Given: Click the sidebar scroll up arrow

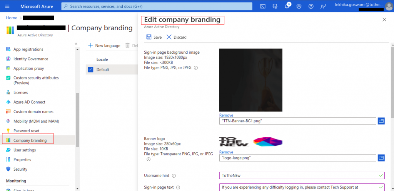Looking at the screenshot, I should pos(77,49).
